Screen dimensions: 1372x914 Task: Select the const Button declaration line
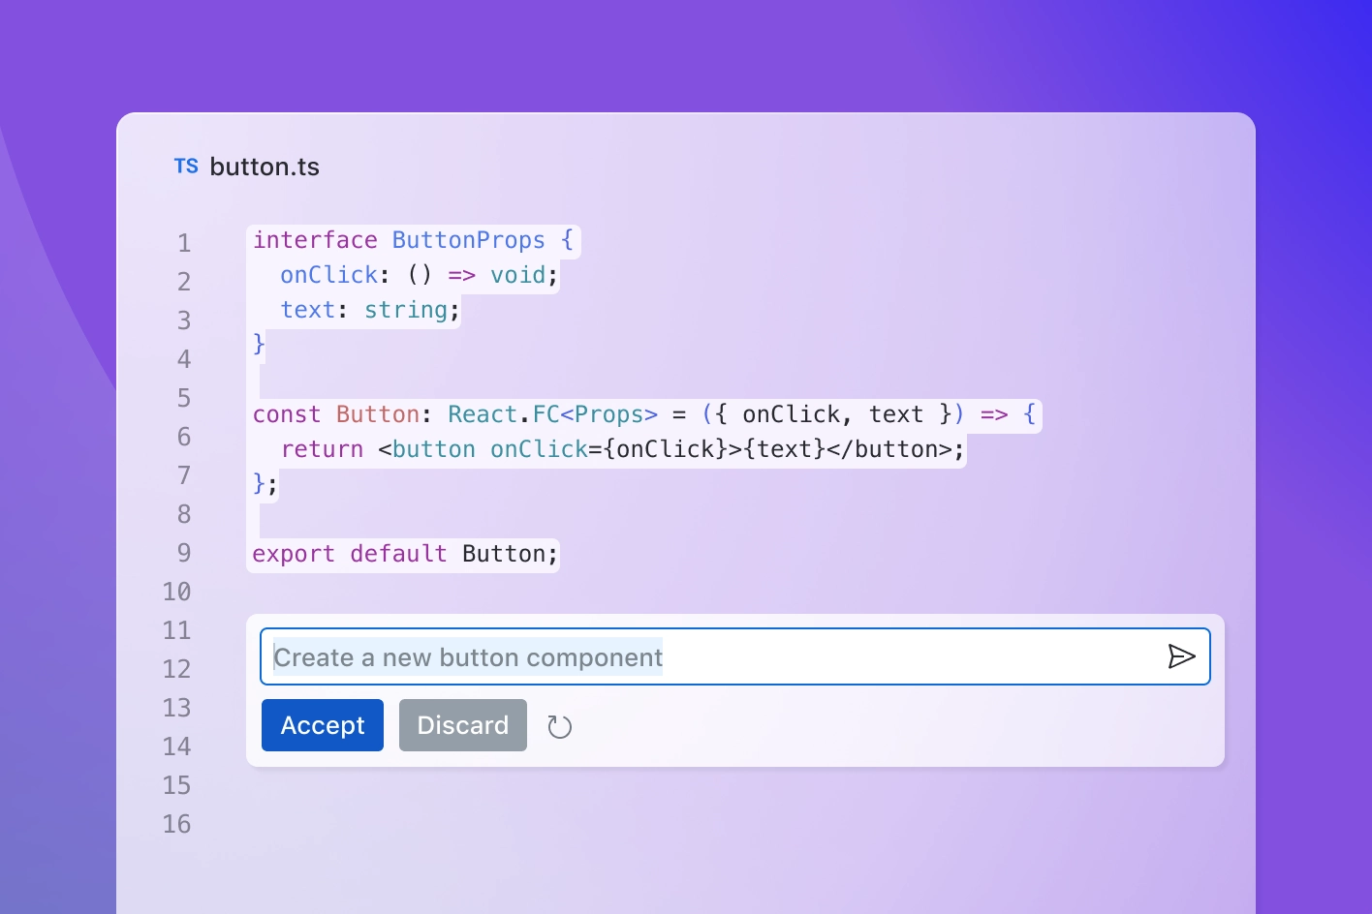click(644, 413)
